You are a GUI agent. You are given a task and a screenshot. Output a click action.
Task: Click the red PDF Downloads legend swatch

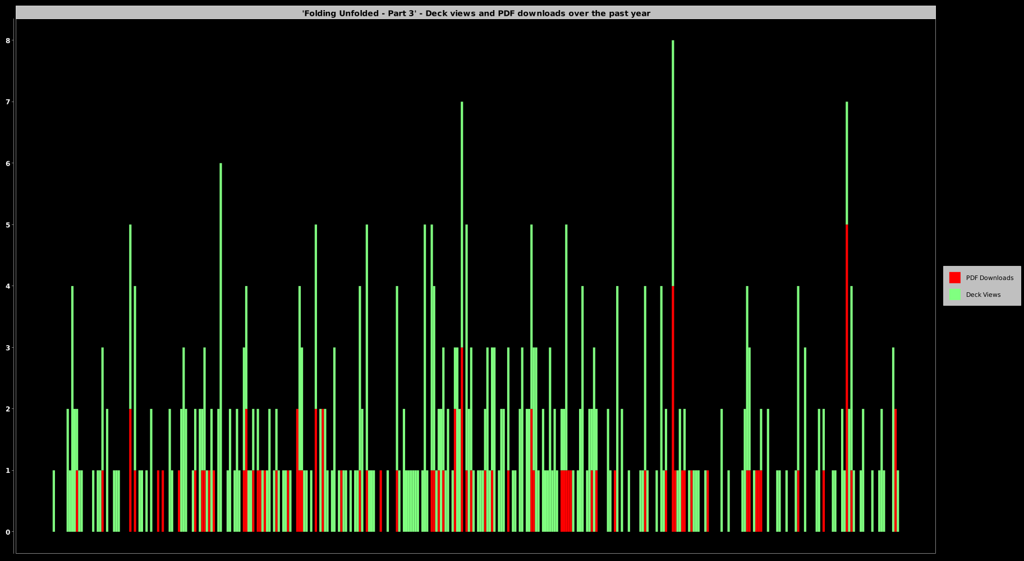(954, 278)
